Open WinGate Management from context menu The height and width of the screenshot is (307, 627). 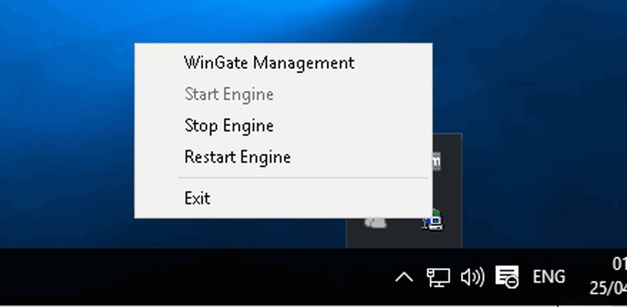pyautogui.click(x=283, y=63)
